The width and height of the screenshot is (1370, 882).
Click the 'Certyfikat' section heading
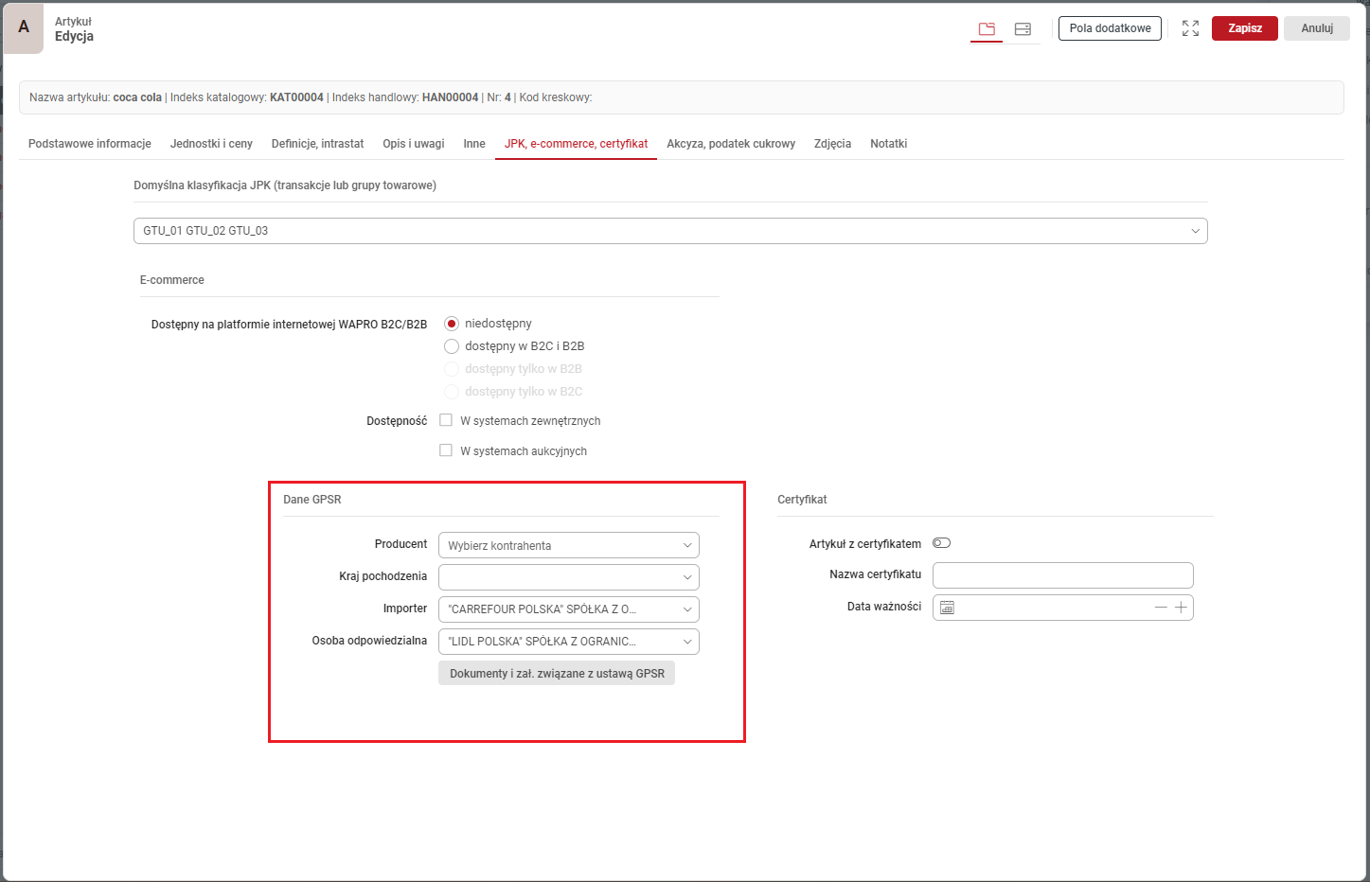click(802, 500)
